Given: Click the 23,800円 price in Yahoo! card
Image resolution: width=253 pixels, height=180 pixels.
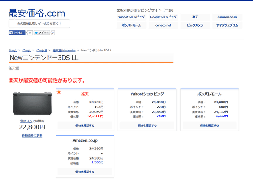Looking at the screenshot, I should [x=159, y=102].
